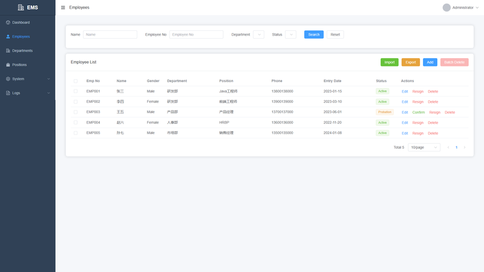Viewport: 484px width, 272px height.
Task: Focus the Employee No input field
Action: click(x=196, y=34)
